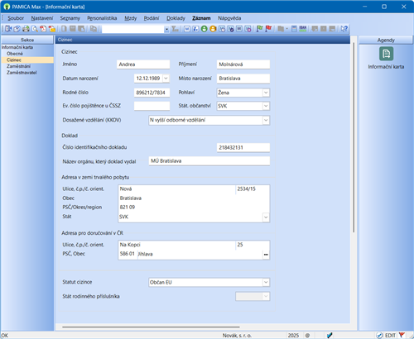
Task: Expand the Pohlaví dropdown
Action: [266, 93]
